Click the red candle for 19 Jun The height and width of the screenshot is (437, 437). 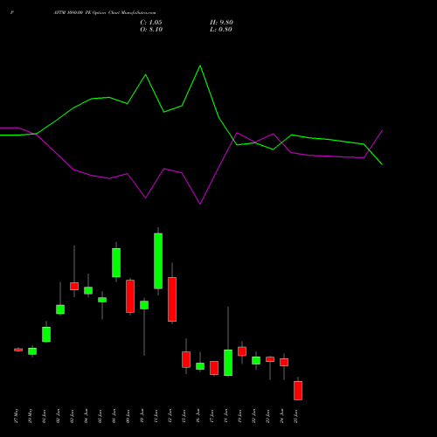tap(242, 351)
